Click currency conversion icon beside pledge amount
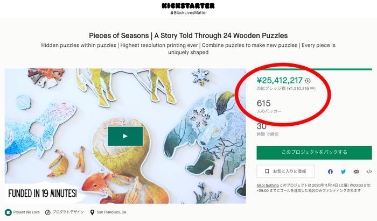Screen dimensions: 377x221 tap(308, 81)
